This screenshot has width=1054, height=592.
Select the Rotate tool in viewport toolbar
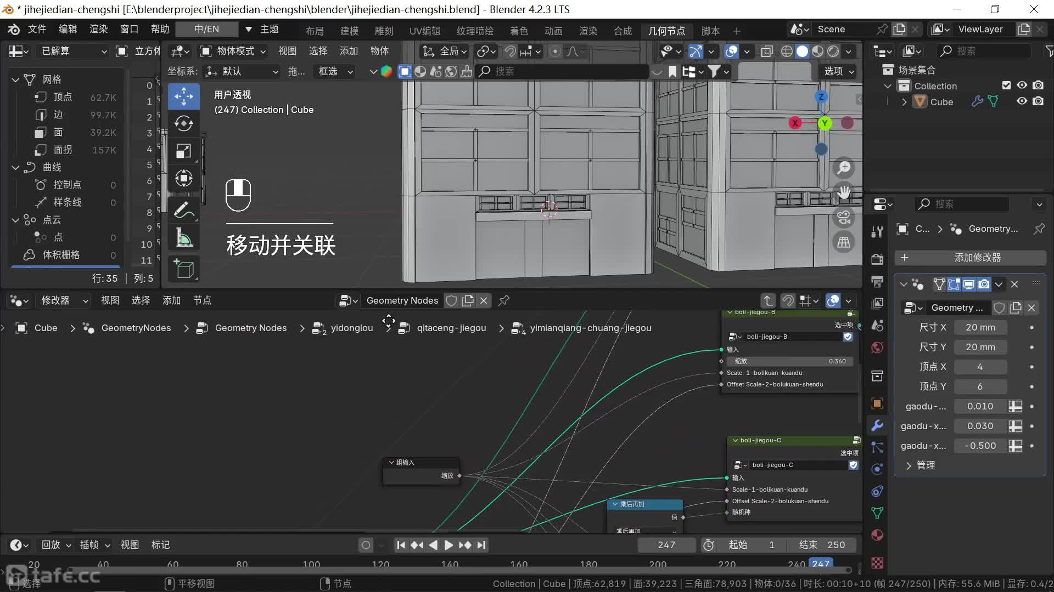click(183, 124)
